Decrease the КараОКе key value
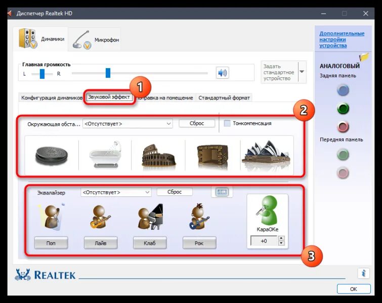Screen dimensions: 382x303 [x=281, y=243]
